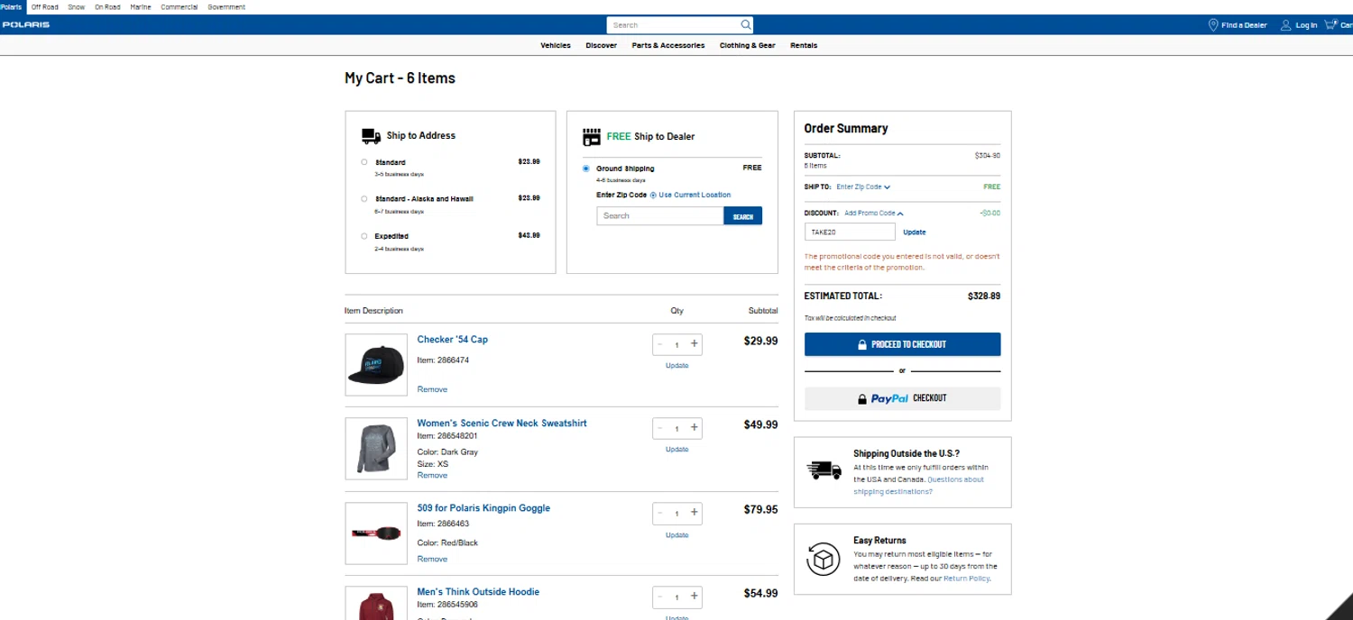Decrease 509 Kingpin Goggle quantity

pos(660,513)
